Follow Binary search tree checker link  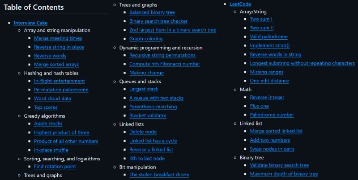pos(158,21)
